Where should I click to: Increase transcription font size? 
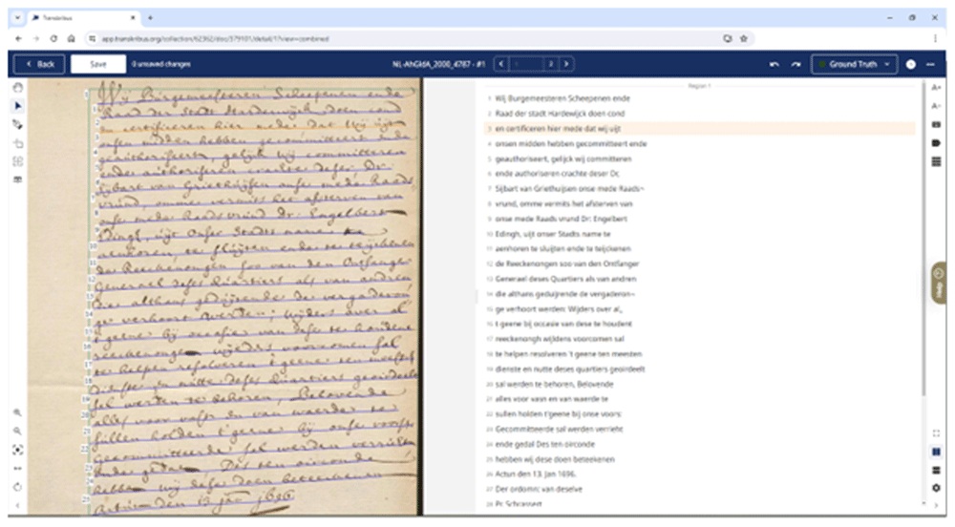[x=936, y=88]
